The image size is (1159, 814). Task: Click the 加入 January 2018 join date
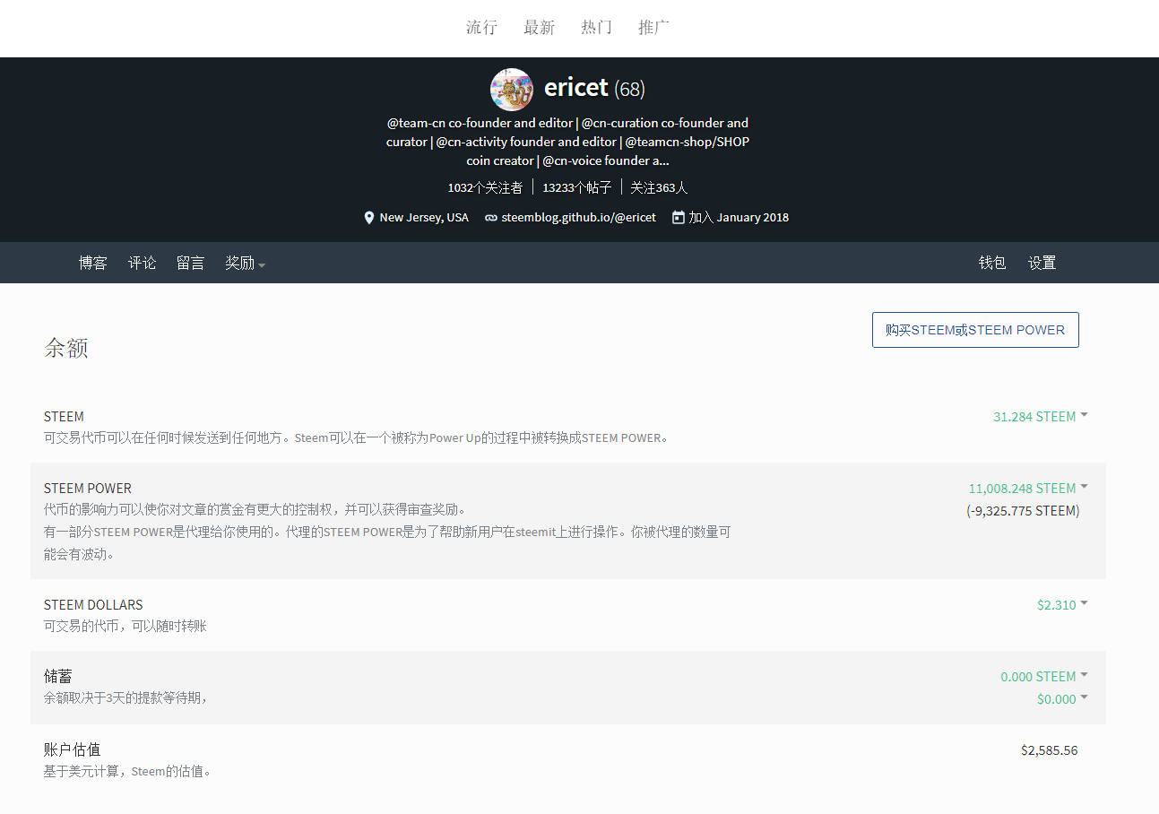739,218
